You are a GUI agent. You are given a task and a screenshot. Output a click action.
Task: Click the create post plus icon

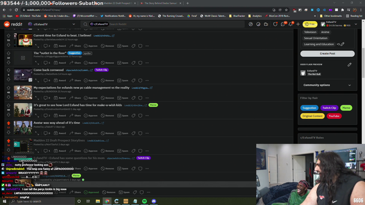(298, 24)
